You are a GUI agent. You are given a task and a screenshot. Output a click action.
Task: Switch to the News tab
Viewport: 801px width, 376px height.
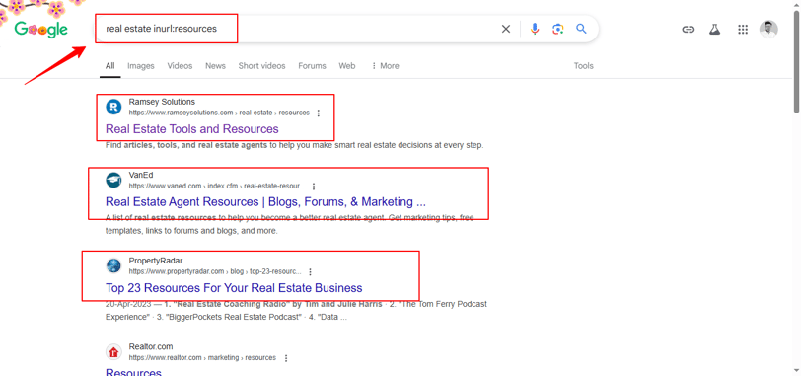(x=216, y=66)
